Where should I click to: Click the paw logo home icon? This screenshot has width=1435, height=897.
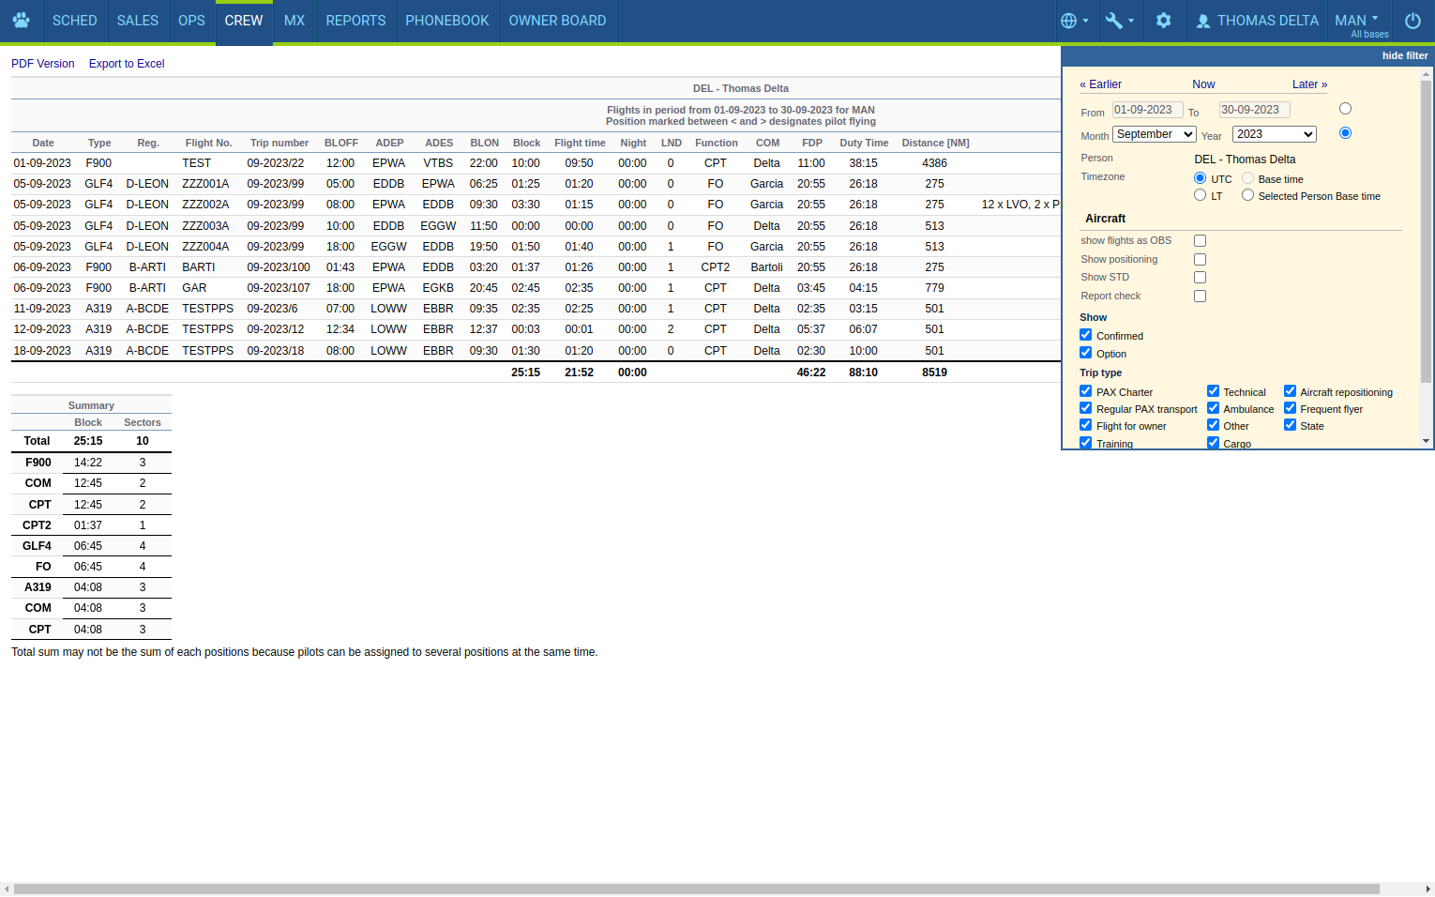click(x=21, y=21)
